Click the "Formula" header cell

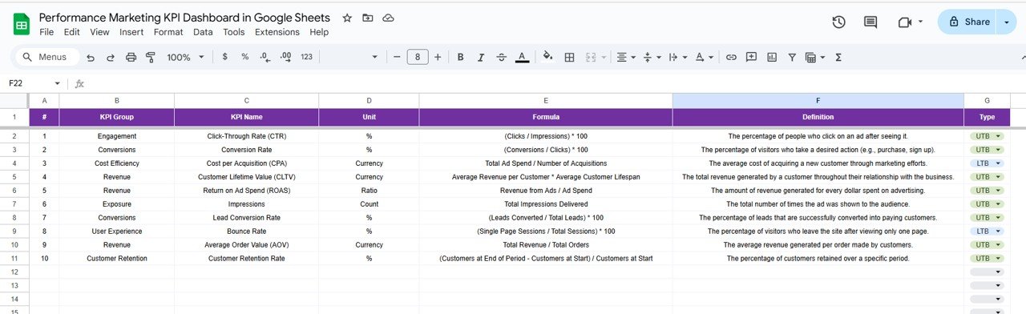(x=546, y=117)
